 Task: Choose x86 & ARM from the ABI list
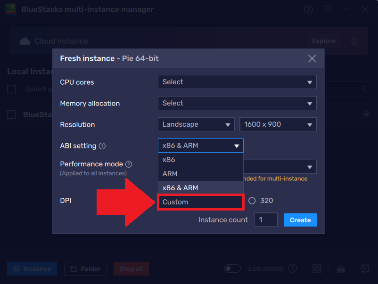tap(201, 187)
